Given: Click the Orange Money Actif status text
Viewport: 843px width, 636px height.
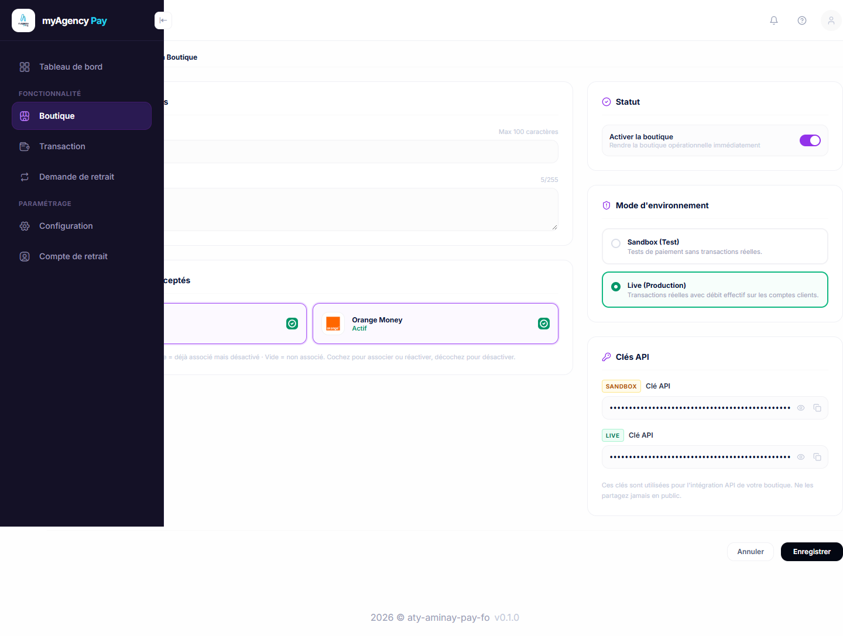Looking at the screenshot, I should [359, 328].
